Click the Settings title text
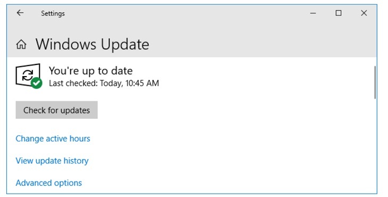 53,13
